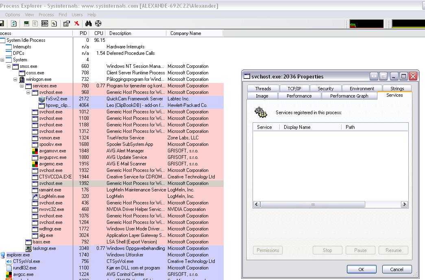Click the Save toolbar icon

click(2, 24)
